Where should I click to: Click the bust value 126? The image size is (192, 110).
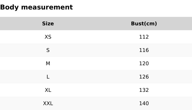pos(144,77)
